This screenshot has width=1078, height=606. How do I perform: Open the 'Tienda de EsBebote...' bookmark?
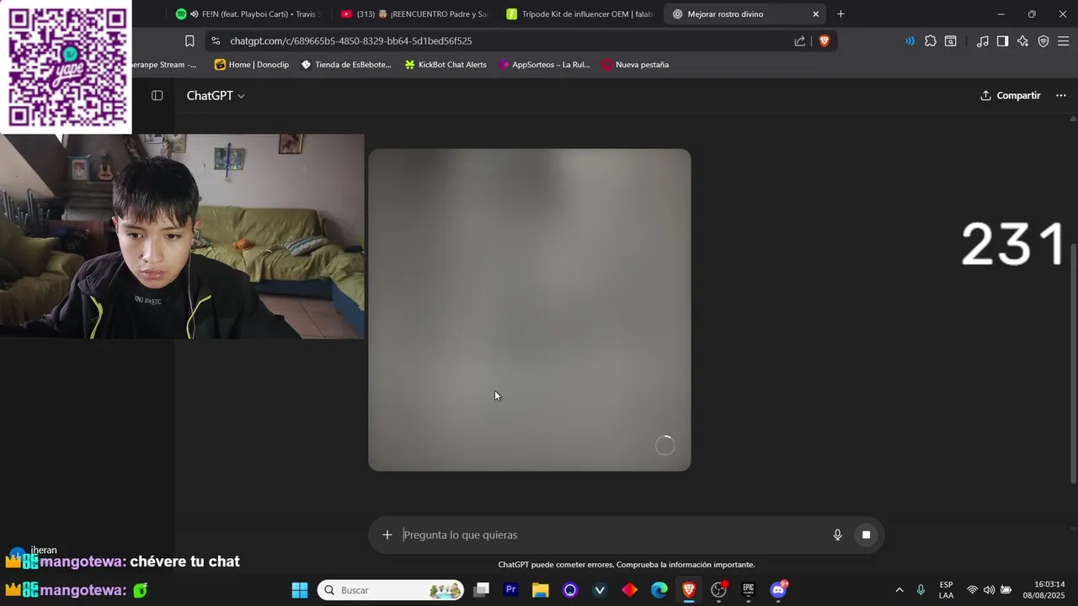(x=346, y=65)
